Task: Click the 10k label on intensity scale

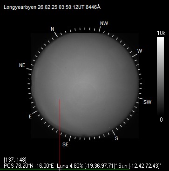Action: tap(161, 33)
